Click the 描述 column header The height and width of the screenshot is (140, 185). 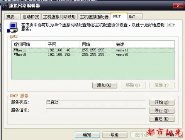[x=144, y=44]
